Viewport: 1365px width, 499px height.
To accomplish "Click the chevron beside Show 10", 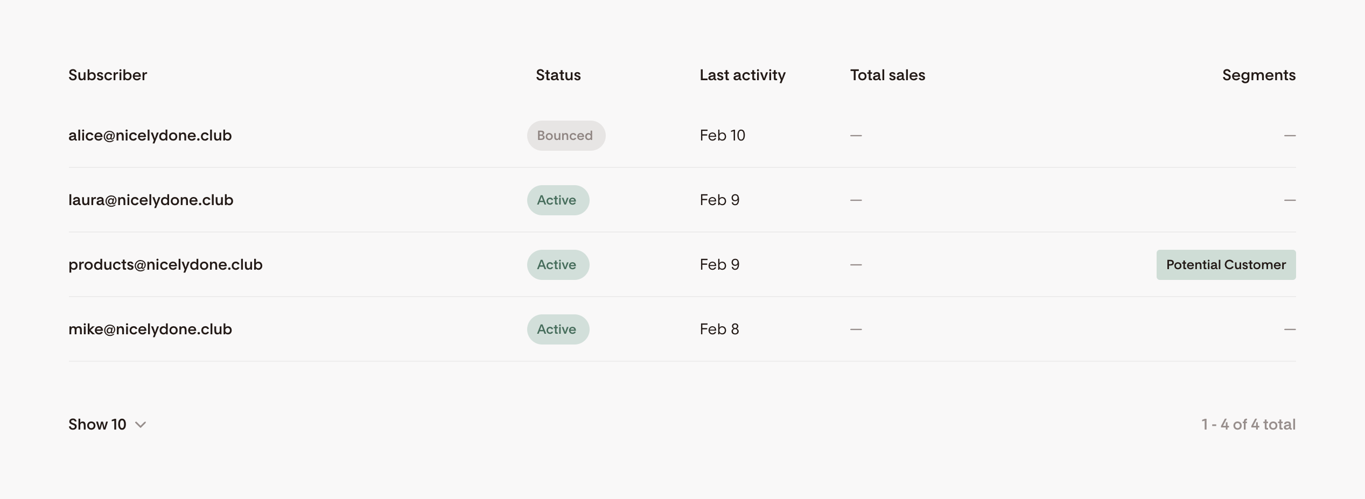I will (141, 425).
